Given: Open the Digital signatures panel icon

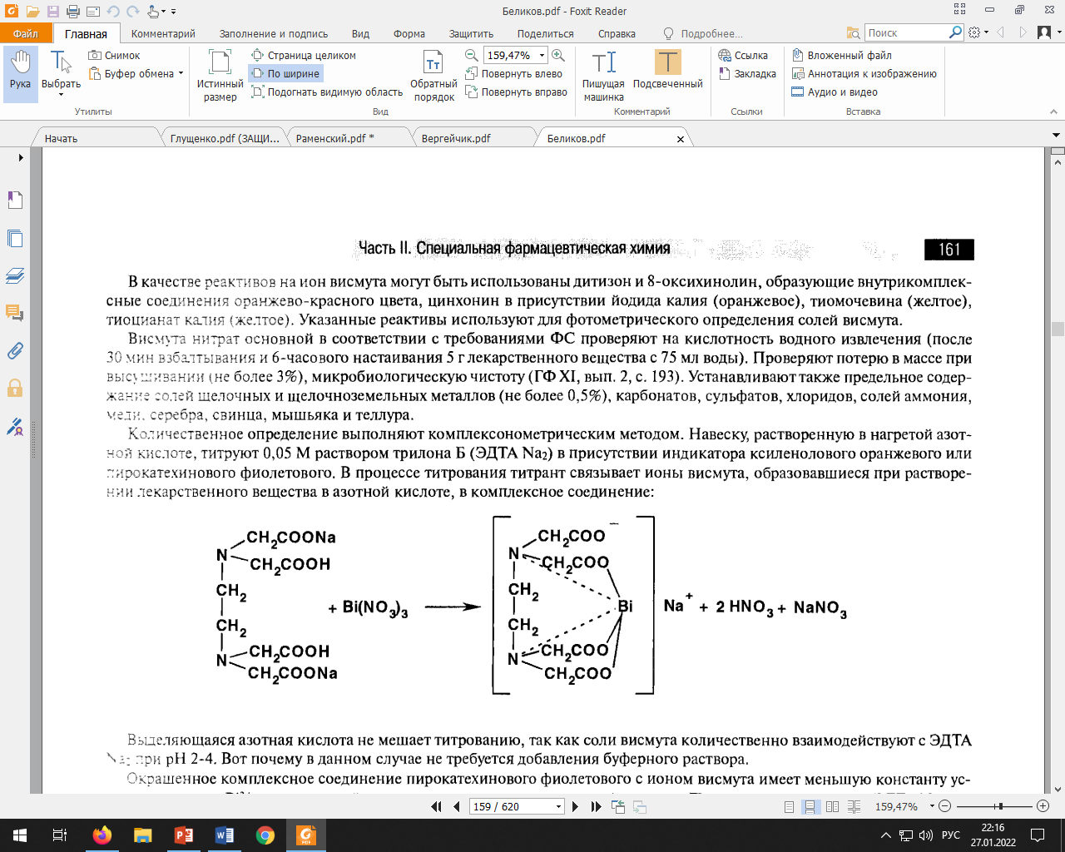Looking at the screenshot, I should coord(15,427).
